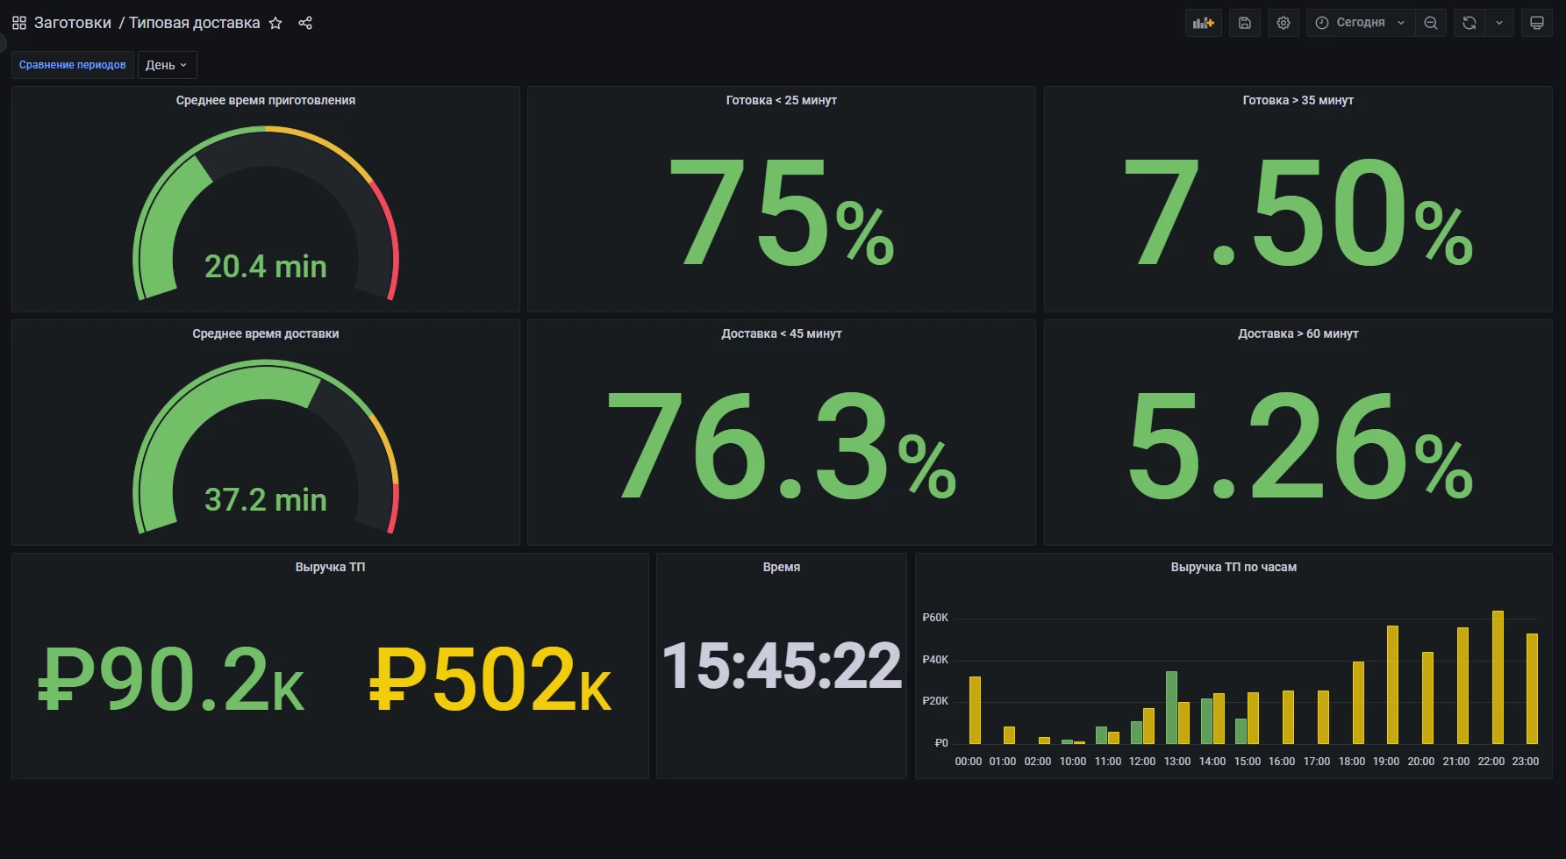Refresh the dashboard
This screenshot has width=1566, height=859.
(x=1469, y=23)
